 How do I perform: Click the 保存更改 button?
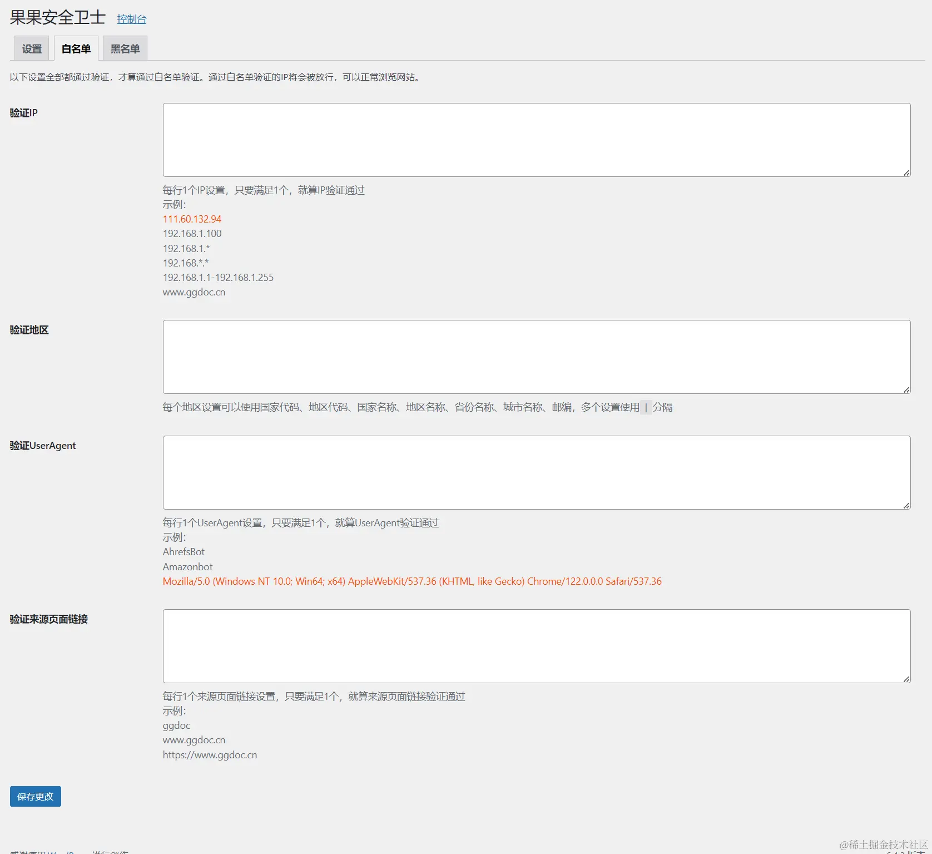[x=36, y=797]
